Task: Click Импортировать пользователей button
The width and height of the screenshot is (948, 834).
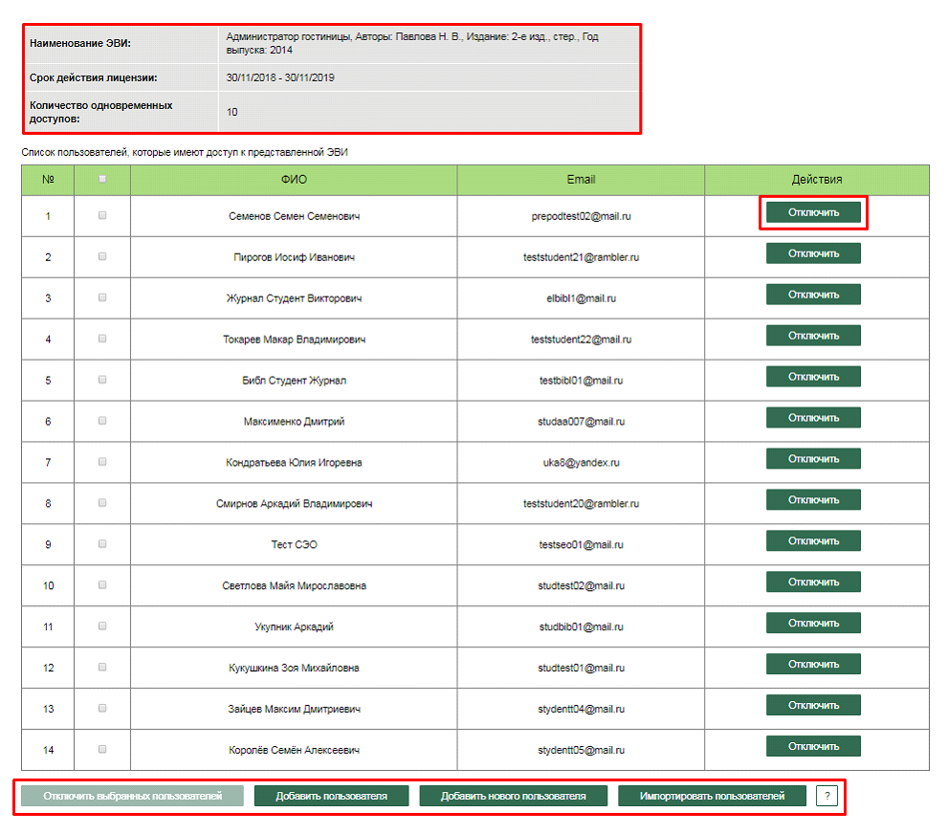Action: coord(713,796)
